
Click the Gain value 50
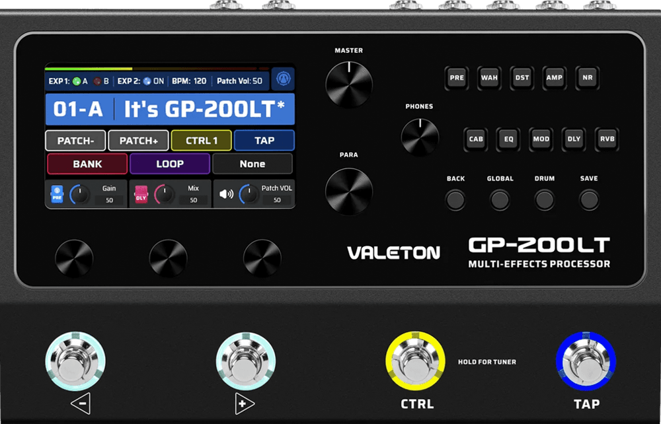(110, 200)
